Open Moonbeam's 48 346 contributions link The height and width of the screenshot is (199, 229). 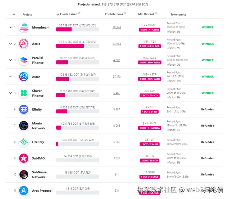116,27
